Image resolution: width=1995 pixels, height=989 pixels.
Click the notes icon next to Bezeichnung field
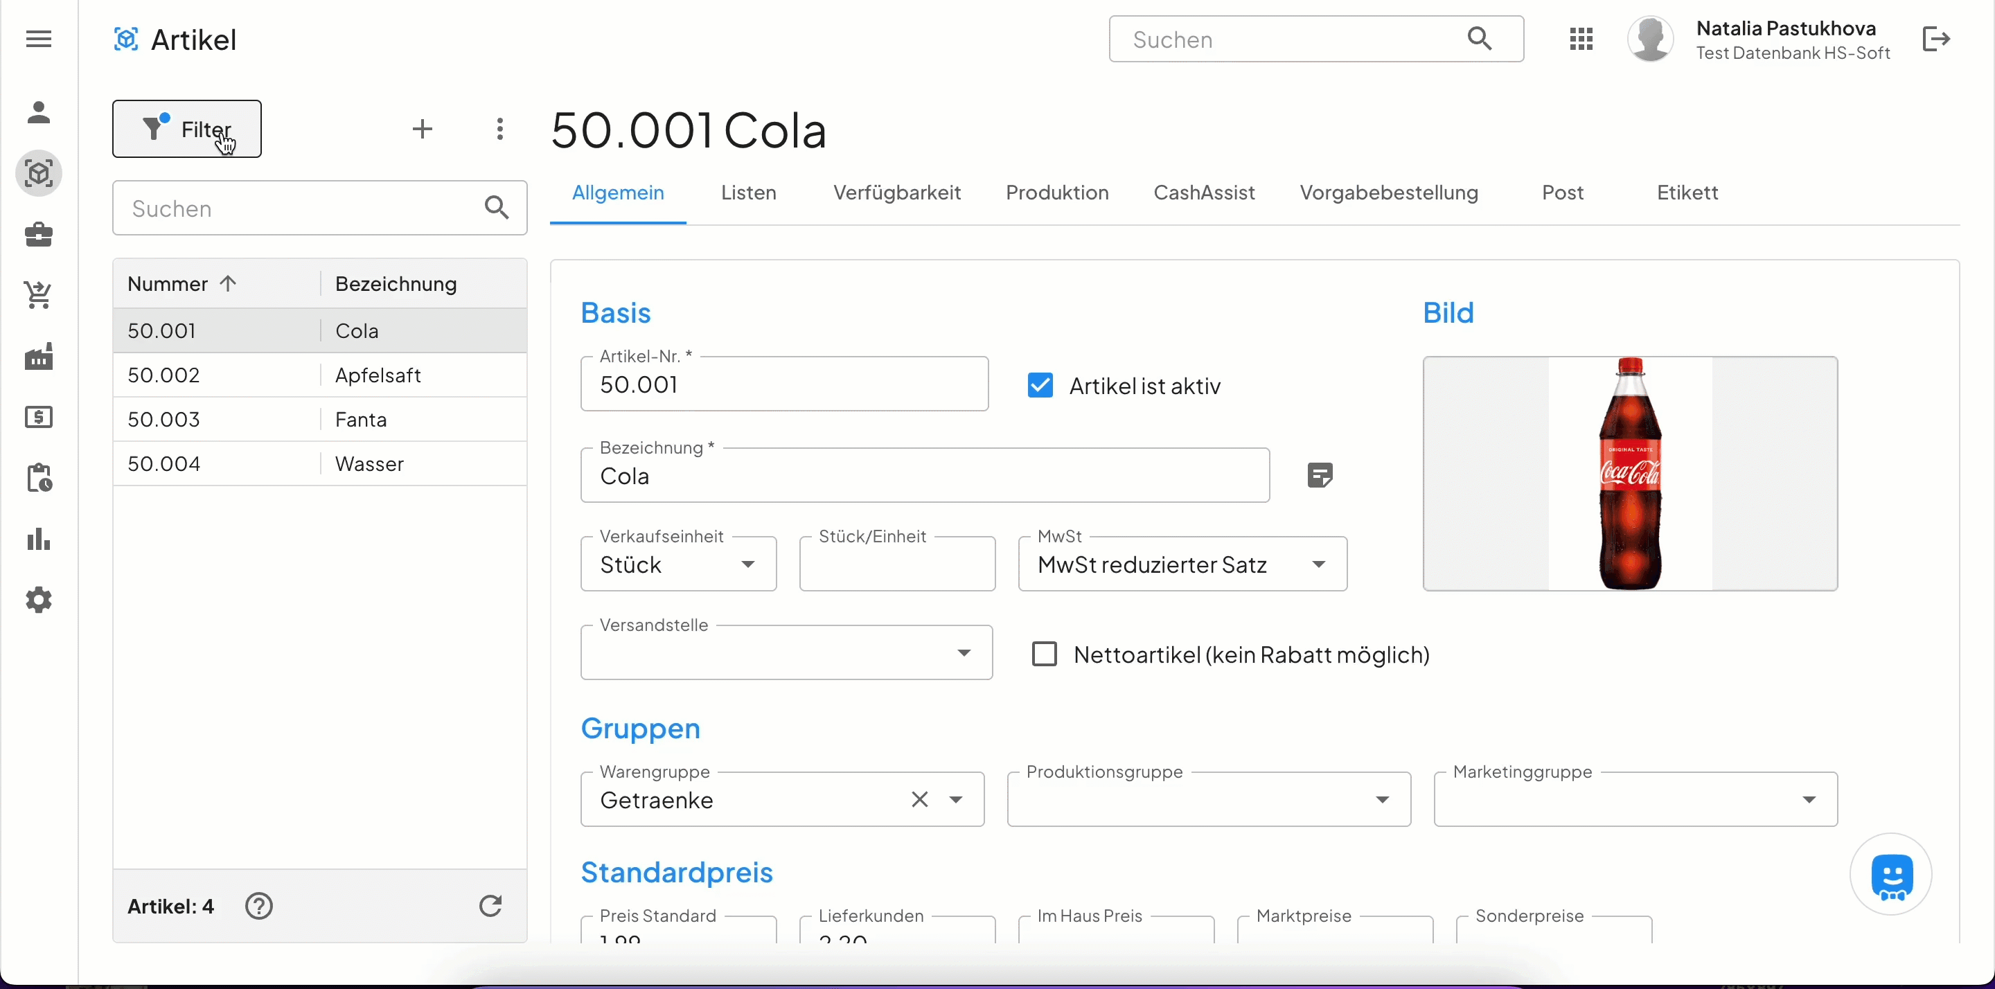click(x=1319, y=474)
